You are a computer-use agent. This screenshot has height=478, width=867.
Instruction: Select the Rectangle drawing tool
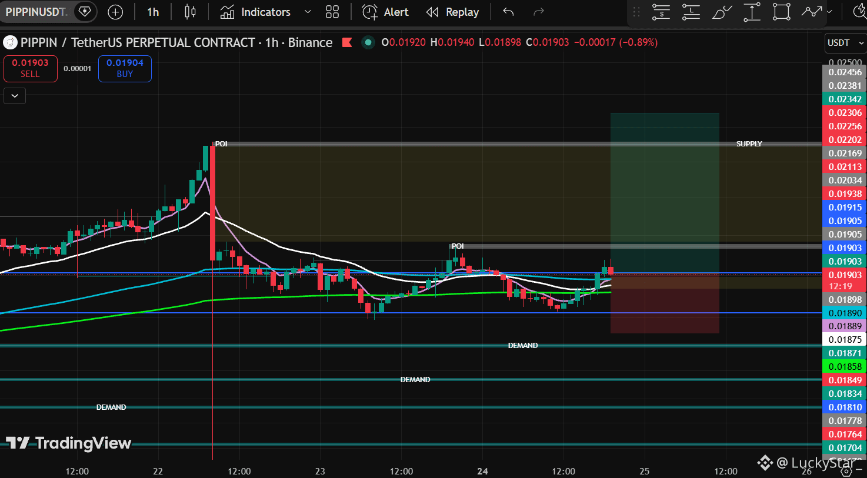pyautogui.click(x=782, y=12)
